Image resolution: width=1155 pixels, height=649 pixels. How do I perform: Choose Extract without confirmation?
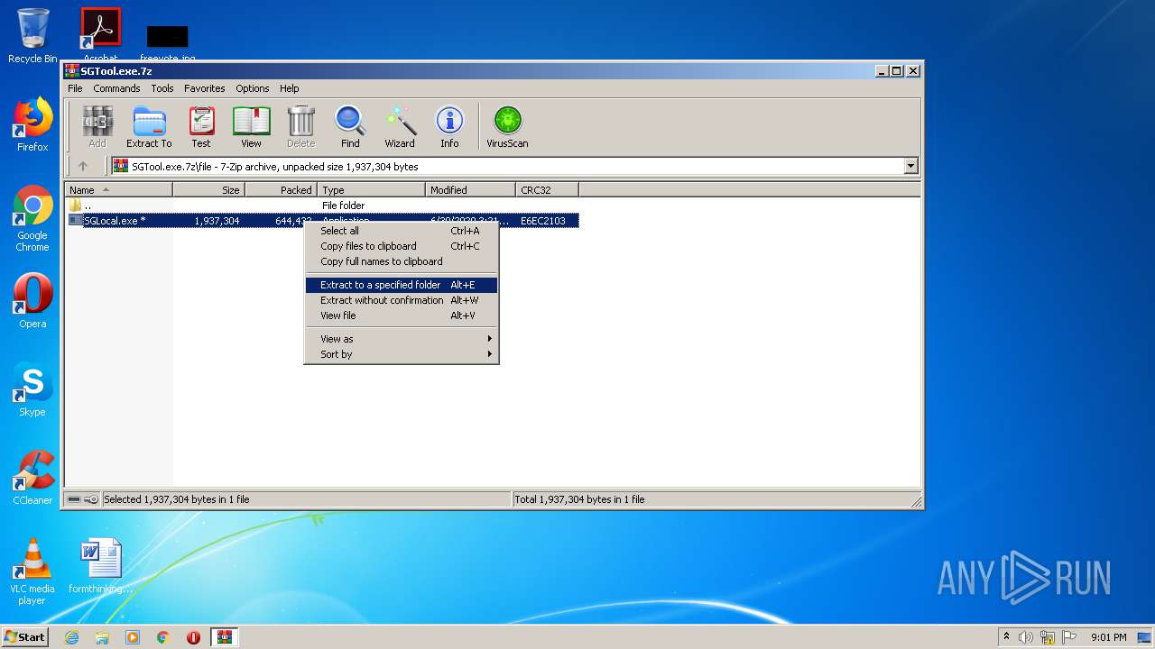(402, 300)
